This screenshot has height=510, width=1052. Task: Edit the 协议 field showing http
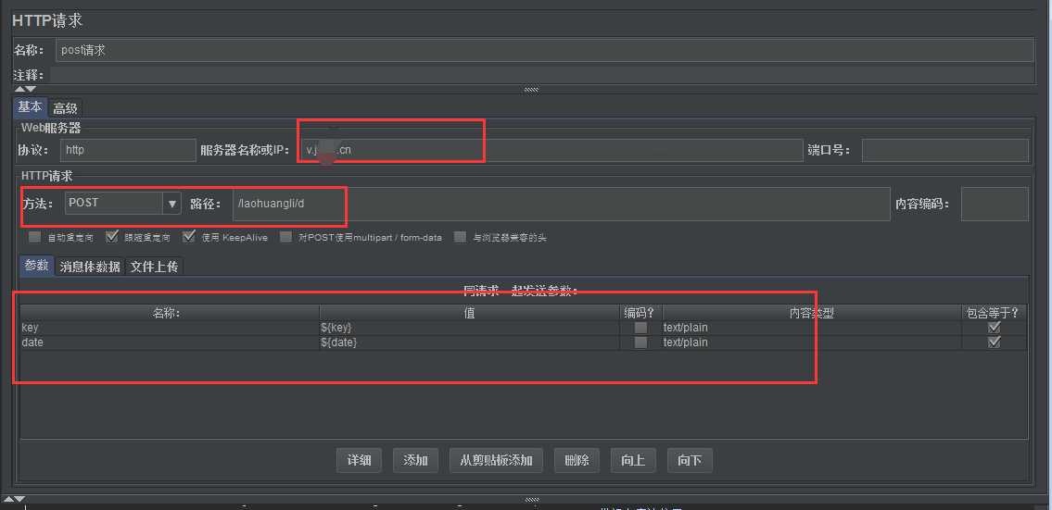[x=128, y=150]
